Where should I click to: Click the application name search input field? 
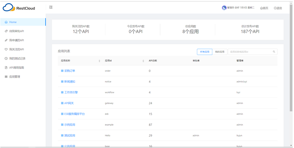click(x=250, y=52)
